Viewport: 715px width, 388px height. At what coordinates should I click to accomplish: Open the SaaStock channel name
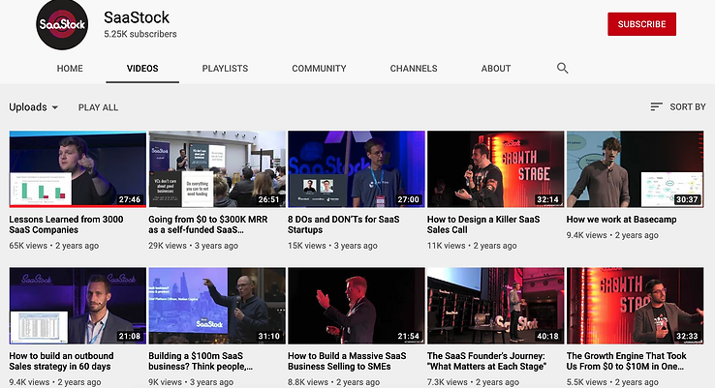click(137, 17)
